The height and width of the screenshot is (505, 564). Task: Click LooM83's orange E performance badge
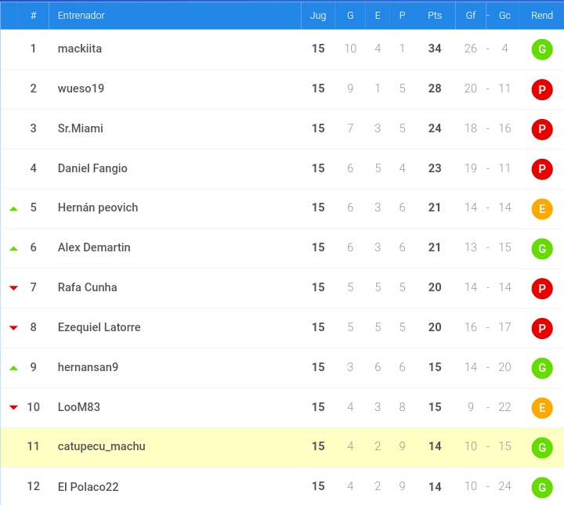542,408
